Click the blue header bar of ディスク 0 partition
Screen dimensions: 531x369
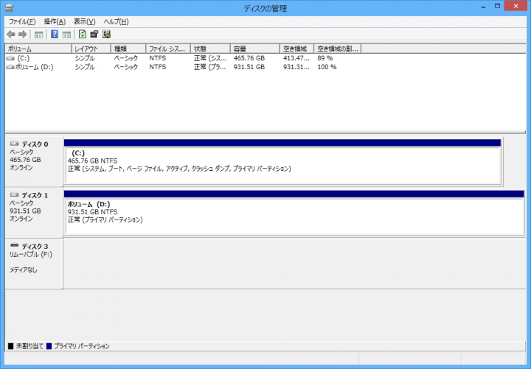pos(282,143)
